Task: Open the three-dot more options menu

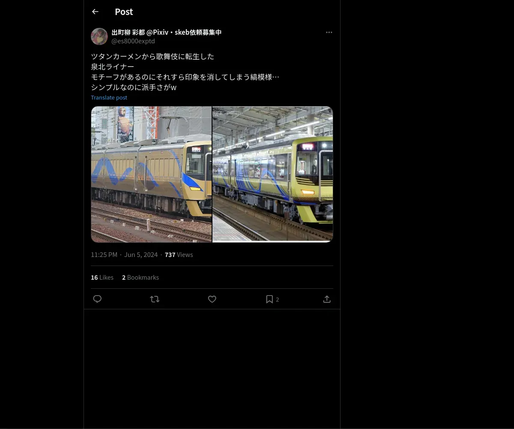Action: [x=329, y=32]
